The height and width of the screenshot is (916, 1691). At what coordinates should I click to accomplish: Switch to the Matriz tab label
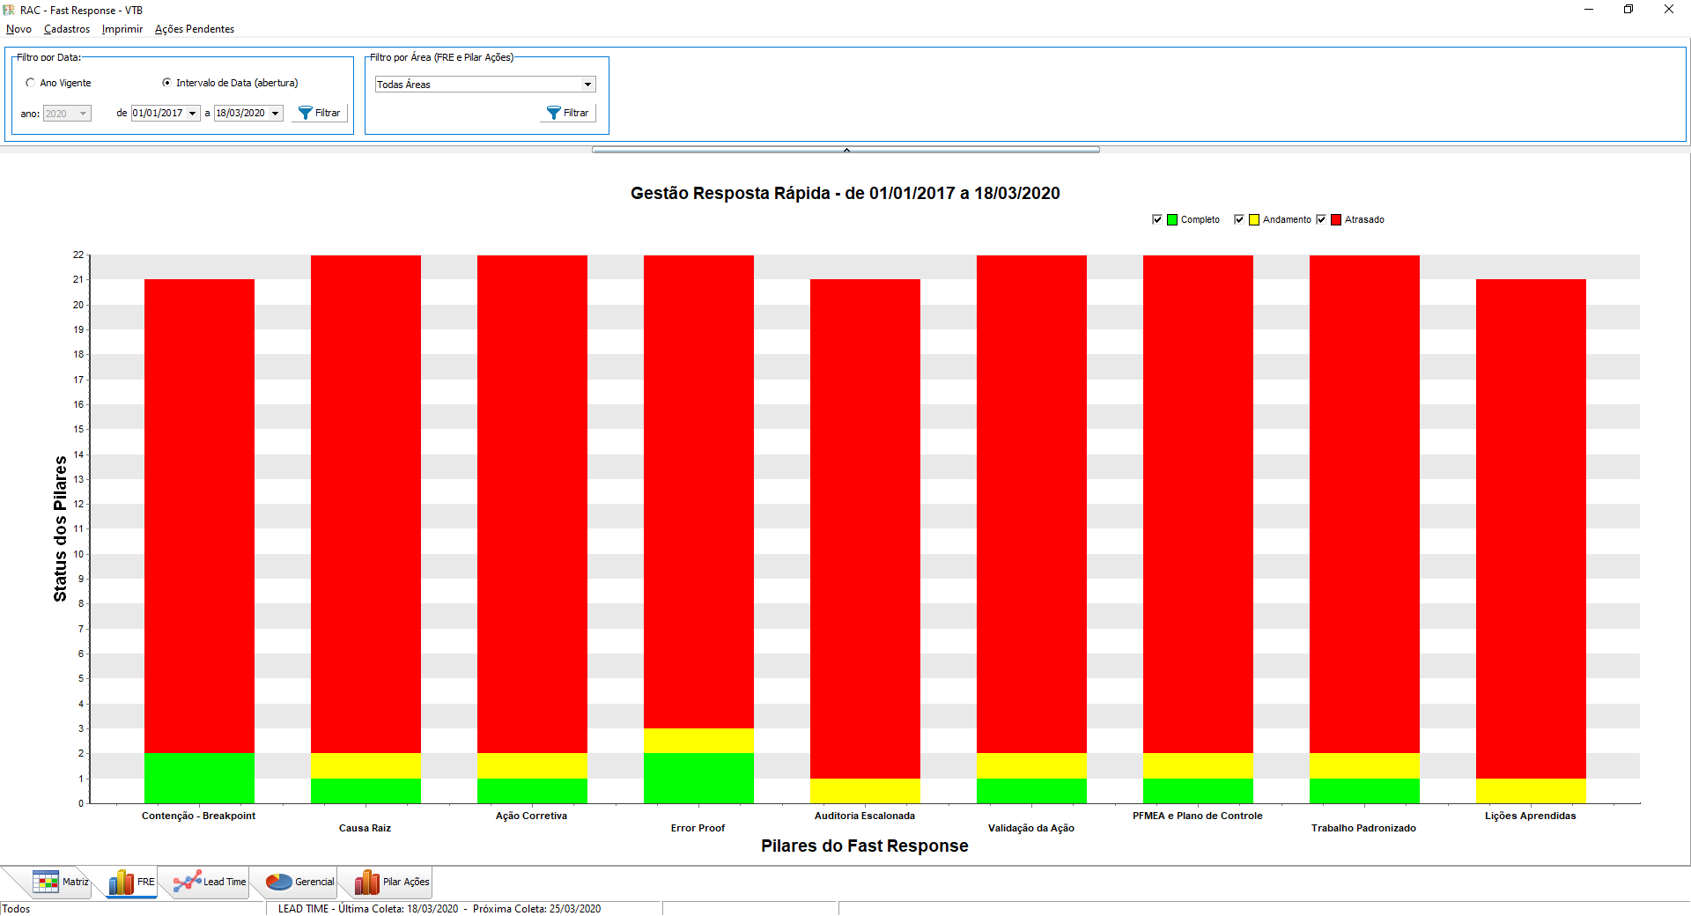click(76, 882)
